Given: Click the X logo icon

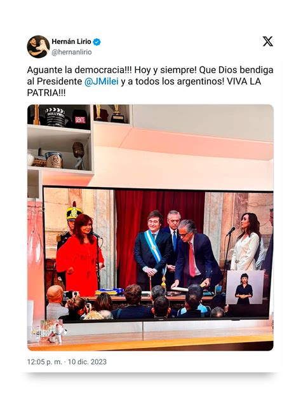Looking at the screenshot, I should coord(268,41).
